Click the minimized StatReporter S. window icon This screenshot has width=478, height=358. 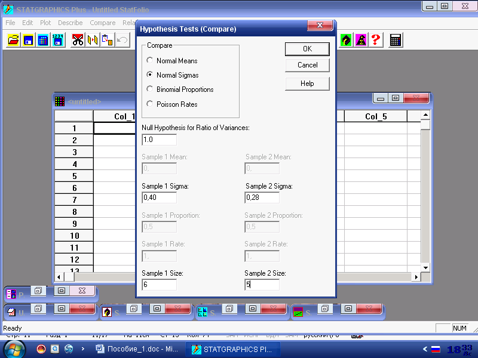coord(298,312)
